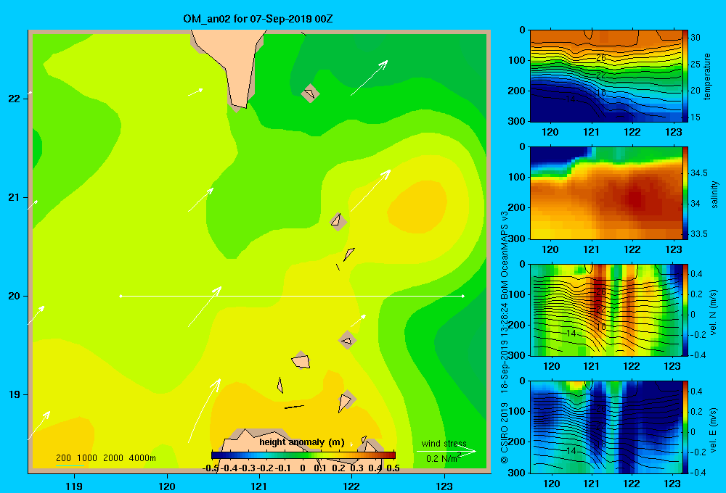Click the '0.2 N/m' wind stress value
This screenshot has width=726, height=493.
coord(443,458)
